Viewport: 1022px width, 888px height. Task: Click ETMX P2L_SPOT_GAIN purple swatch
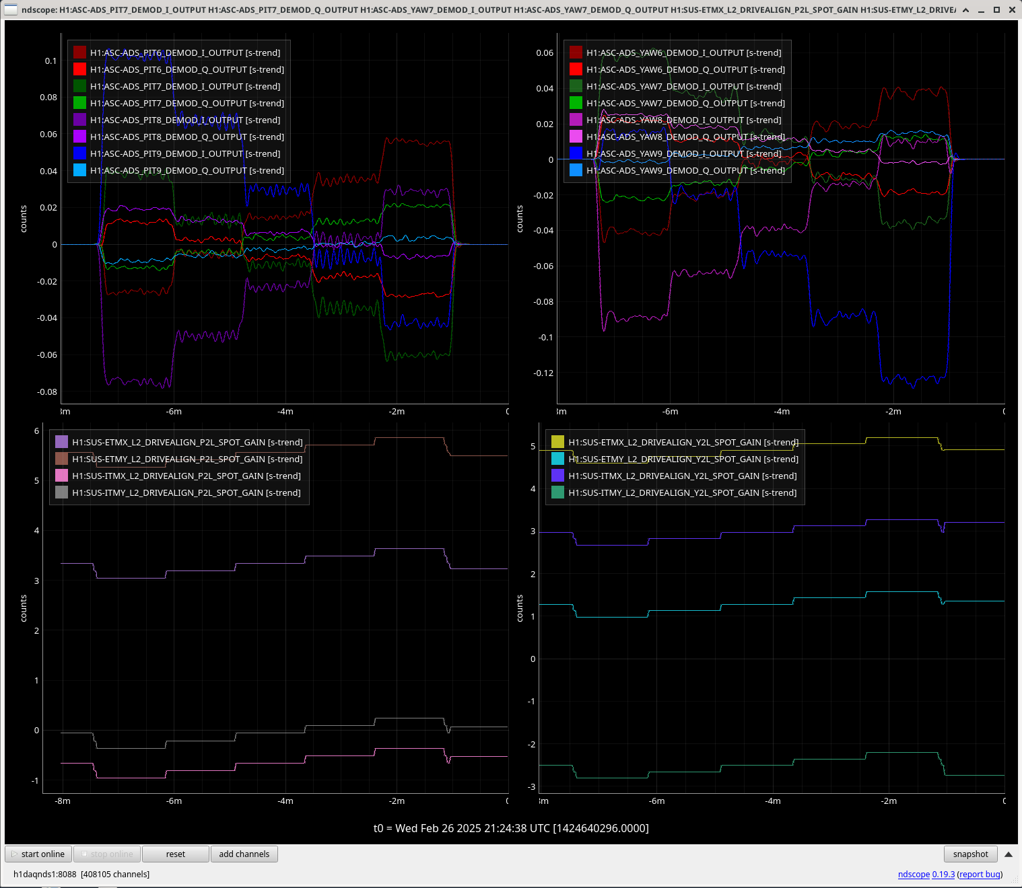pos(61,442)
